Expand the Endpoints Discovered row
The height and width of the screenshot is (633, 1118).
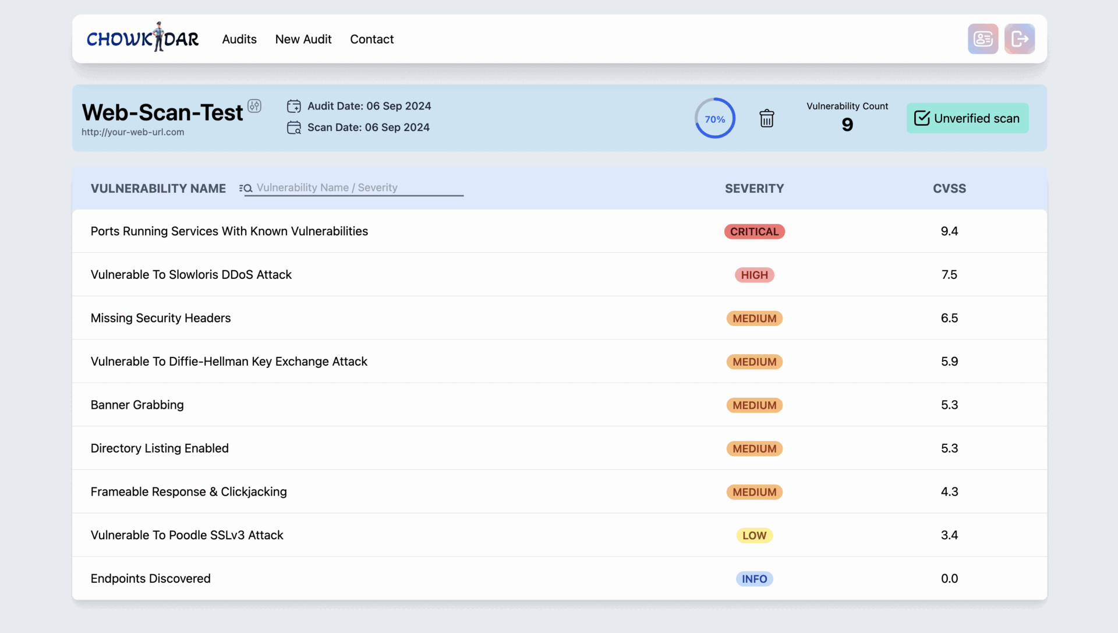559,578
